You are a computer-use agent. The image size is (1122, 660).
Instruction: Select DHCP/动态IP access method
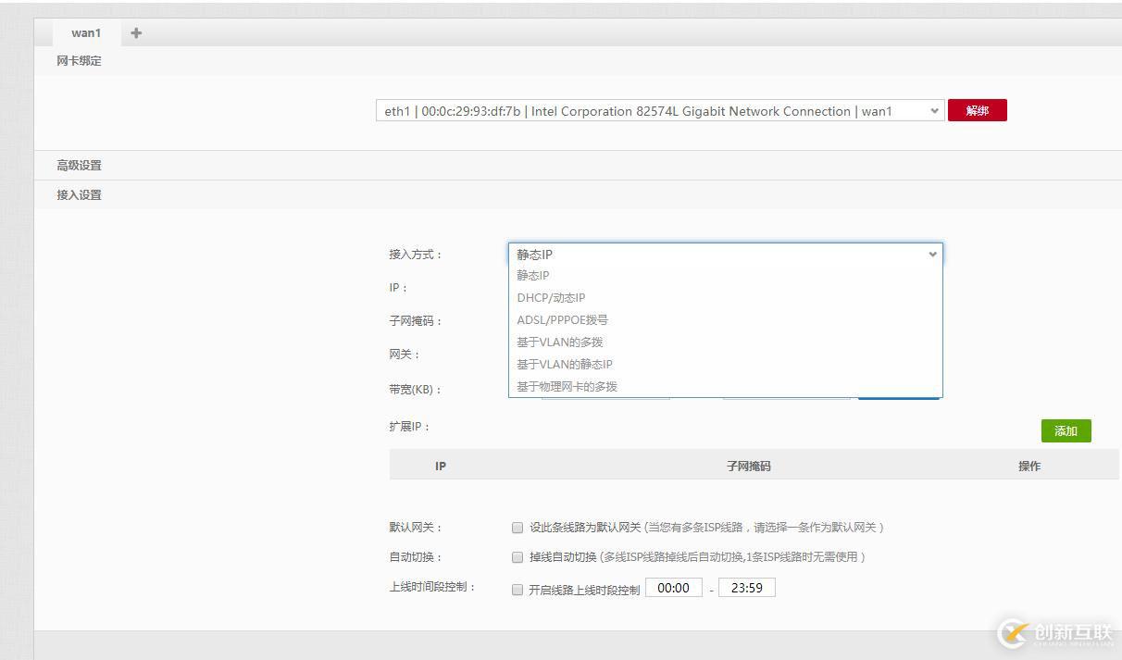coord(551,297)
